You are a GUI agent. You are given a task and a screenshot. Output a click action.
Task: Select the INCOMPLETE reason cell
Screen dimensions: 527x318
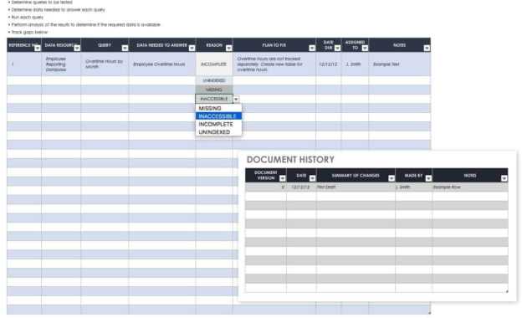pos(214,64)
